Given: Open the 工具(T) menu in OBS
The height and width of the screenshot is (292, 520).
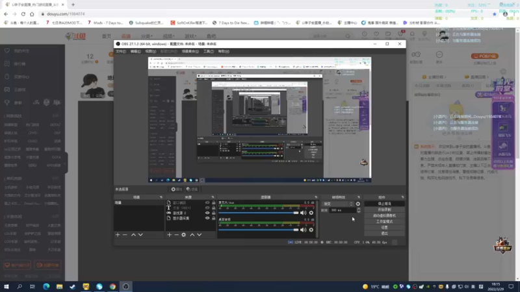Looking at the screenshot, I should click(x=208, y=51).
